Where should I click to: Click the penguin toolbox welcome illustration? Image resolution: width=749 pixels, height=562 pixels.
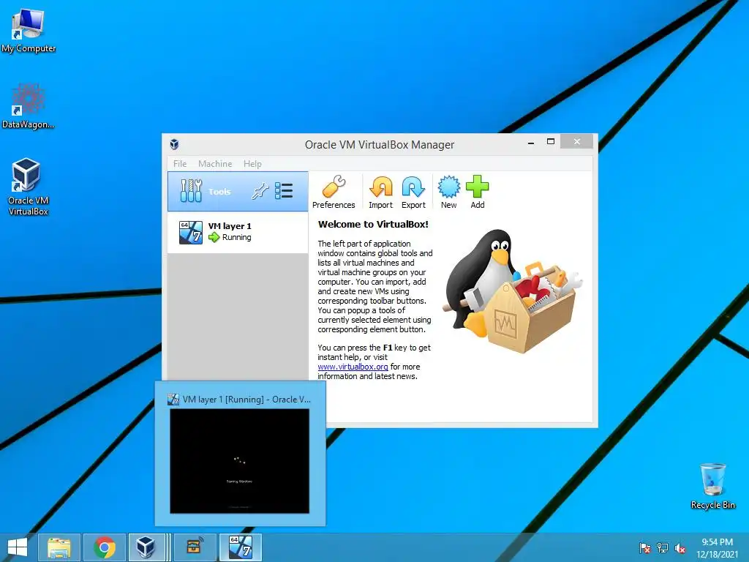coord(513,291)
